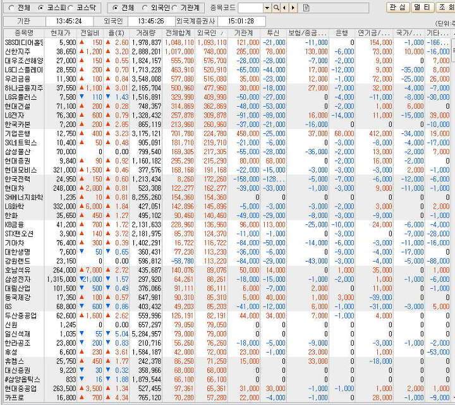Click 삼성전자 current price 1,315,000
This screenshot has width=455, height=405.
(61, 279)
